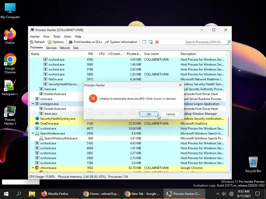266x199 pixels.
Task: Open Find handles or DLLs
Action: click(85, 42)
